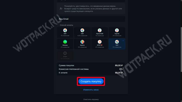Click the selected СБП 0% commission tile
The height and width of the screenshot is (102, 182).
pos(117,44)
